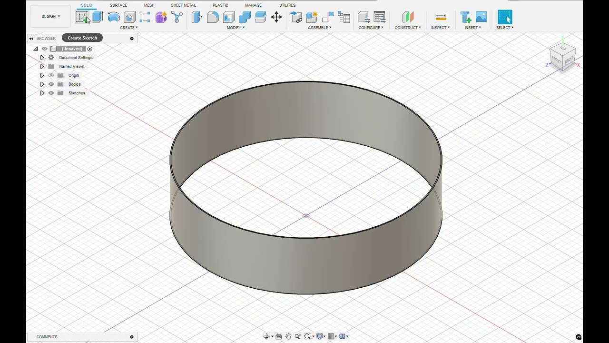Select the Insert Derive tool
This screenshot has height=343, width=609.
point(465,17)
